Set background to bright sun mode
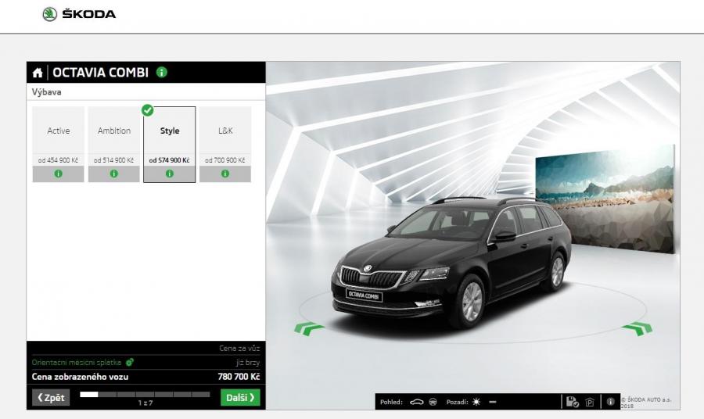The image size is (704, 419). click(x=476, y=402)
